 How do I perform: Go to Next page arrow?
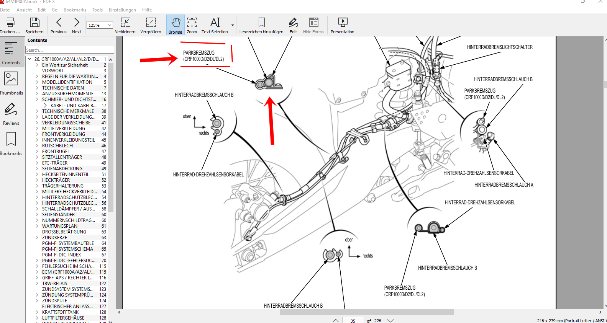point(77,22)
